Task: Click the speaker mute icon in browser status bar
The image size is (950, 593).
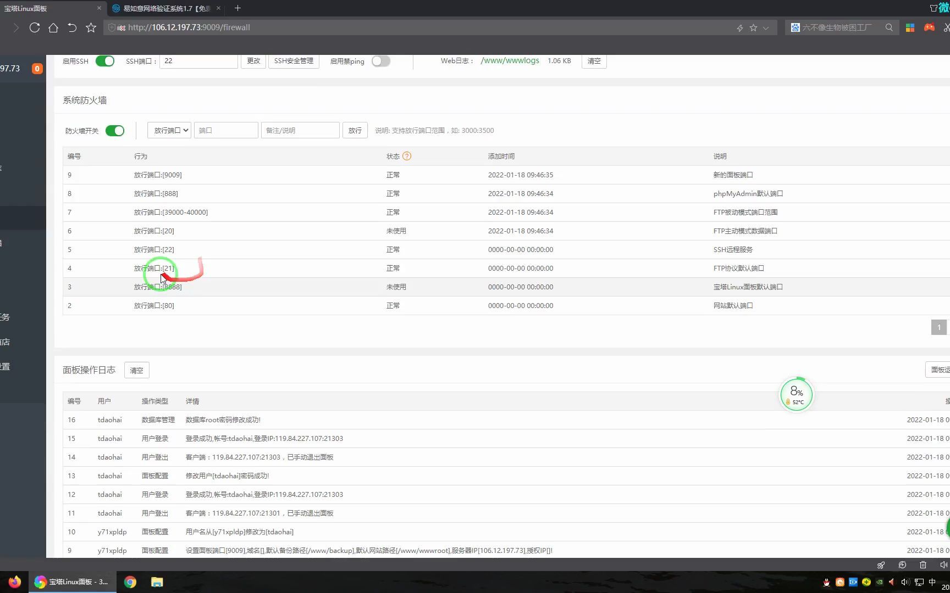Action: coord(944,565)
